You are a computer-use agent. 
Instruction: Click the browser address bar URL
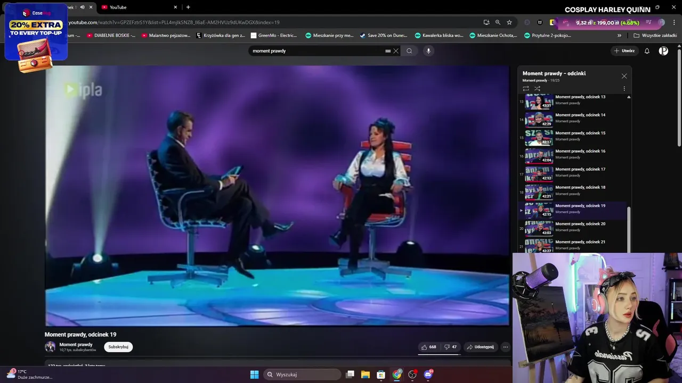174,22
